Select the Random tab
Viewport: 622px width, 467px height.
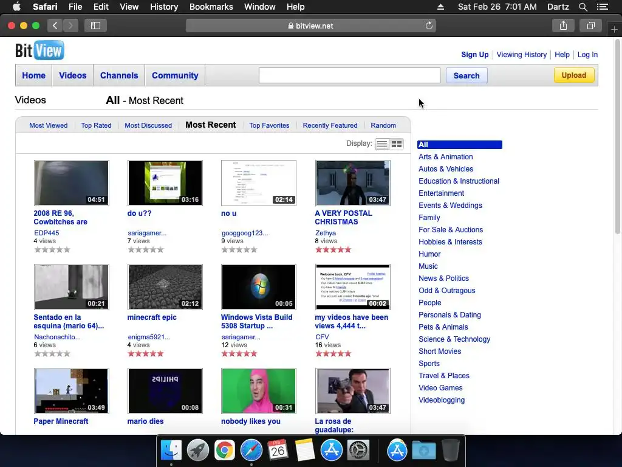tap(383, 125)
